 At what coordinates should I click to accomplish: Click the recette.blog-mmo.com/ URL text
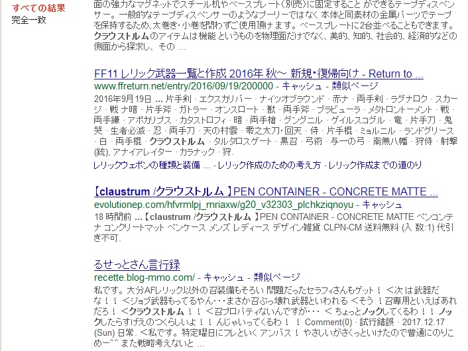tap(145, 277)
